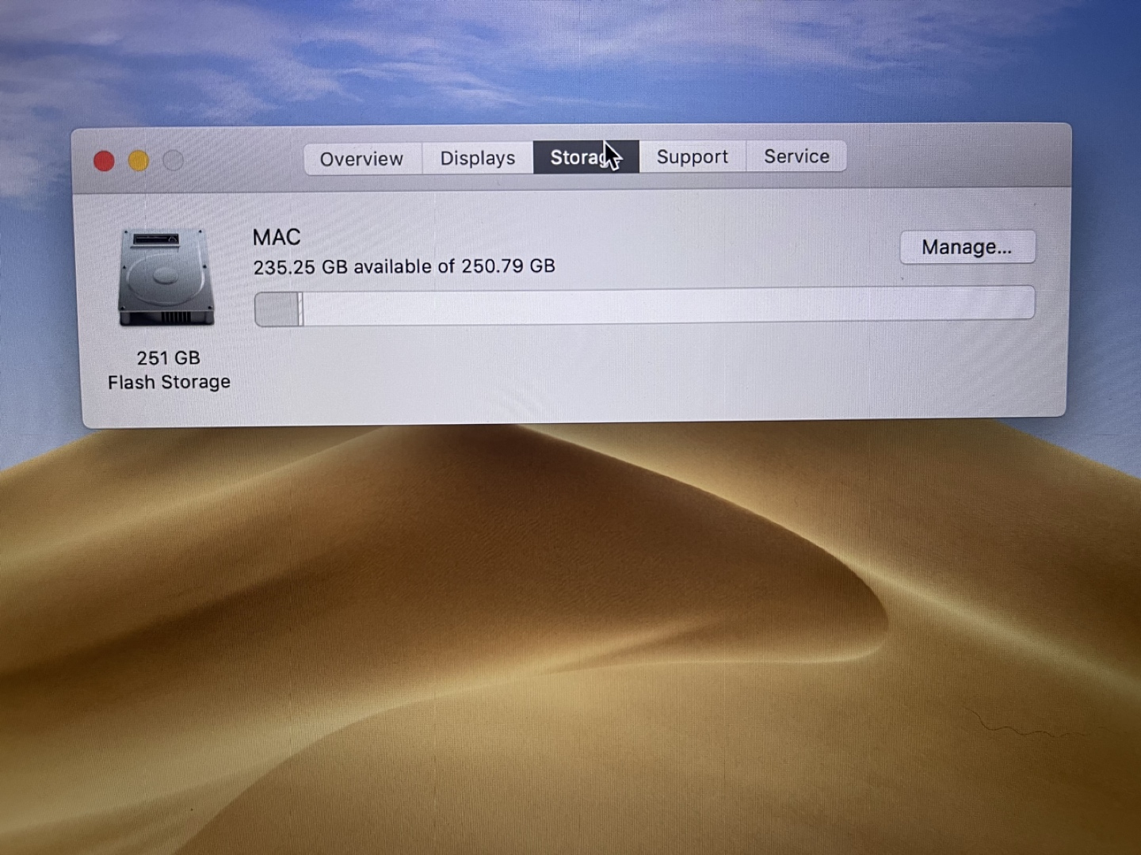Click the '235.25 GB available of 250.79 GB' text

(x=404, y=266)
